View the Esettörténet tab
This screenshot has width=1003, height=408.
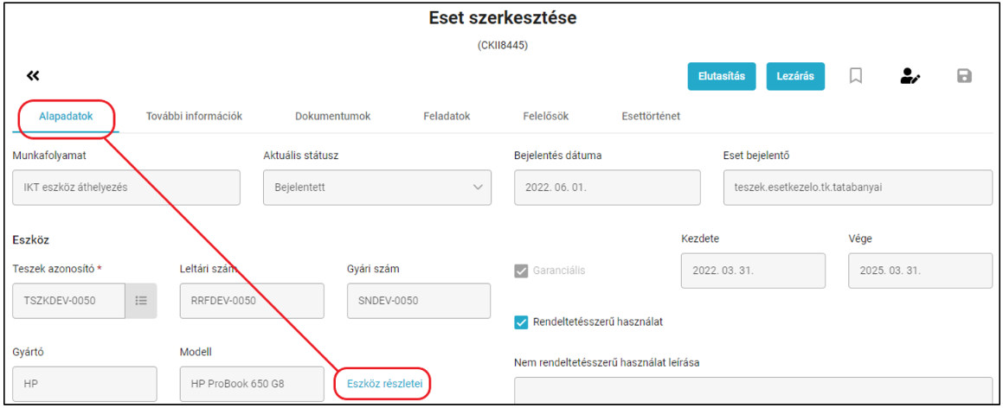tap(651, 117)
